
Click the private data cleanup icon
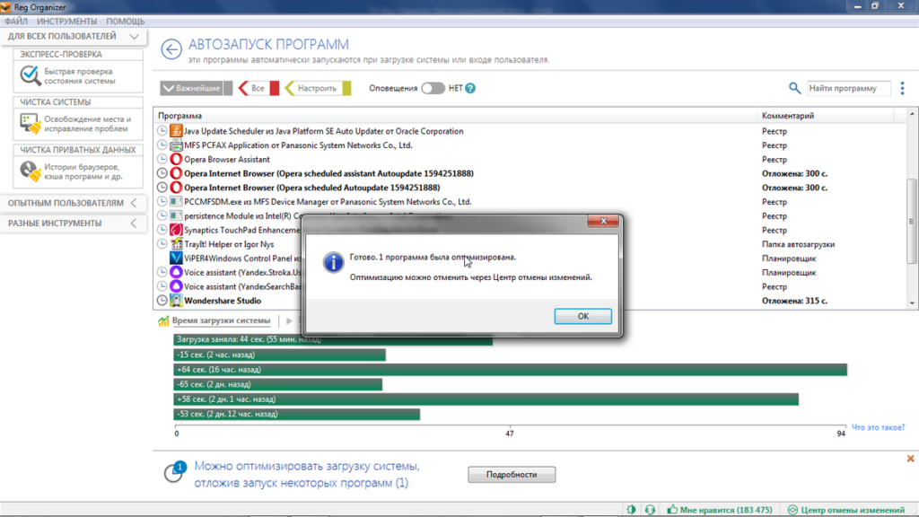click(30, 171)
